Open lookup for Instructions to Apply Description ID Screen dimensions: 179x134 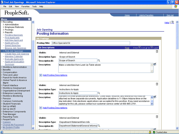point(99,93)
